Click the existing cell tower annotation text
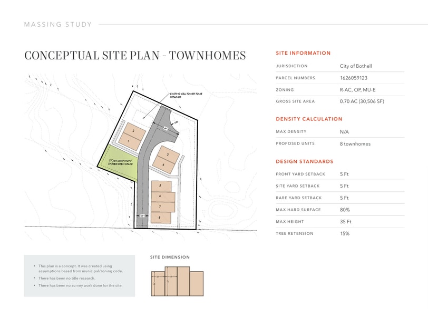This screenshot has width=428, height=309. (x=182, y=96)
